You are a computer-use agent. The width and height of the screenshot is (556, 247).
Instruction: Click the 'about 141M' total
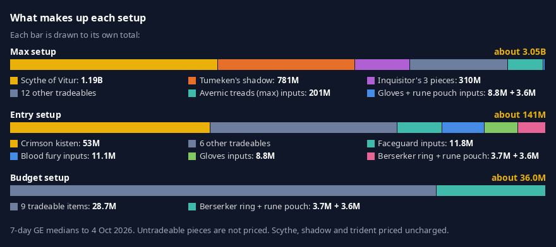tap(520, 115)
